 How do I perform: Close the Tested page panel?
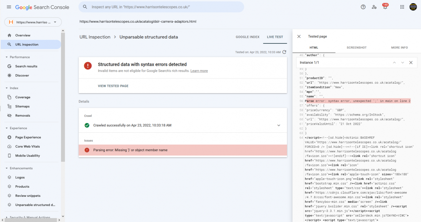tap(299, 36)
